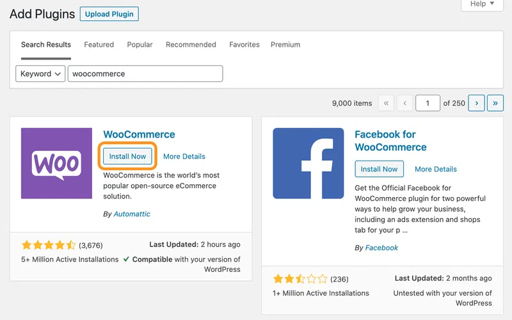Click the Facebook for WooCommerce star rating
This screenshot has width=512, height=320.
click(x=300, y=279)
